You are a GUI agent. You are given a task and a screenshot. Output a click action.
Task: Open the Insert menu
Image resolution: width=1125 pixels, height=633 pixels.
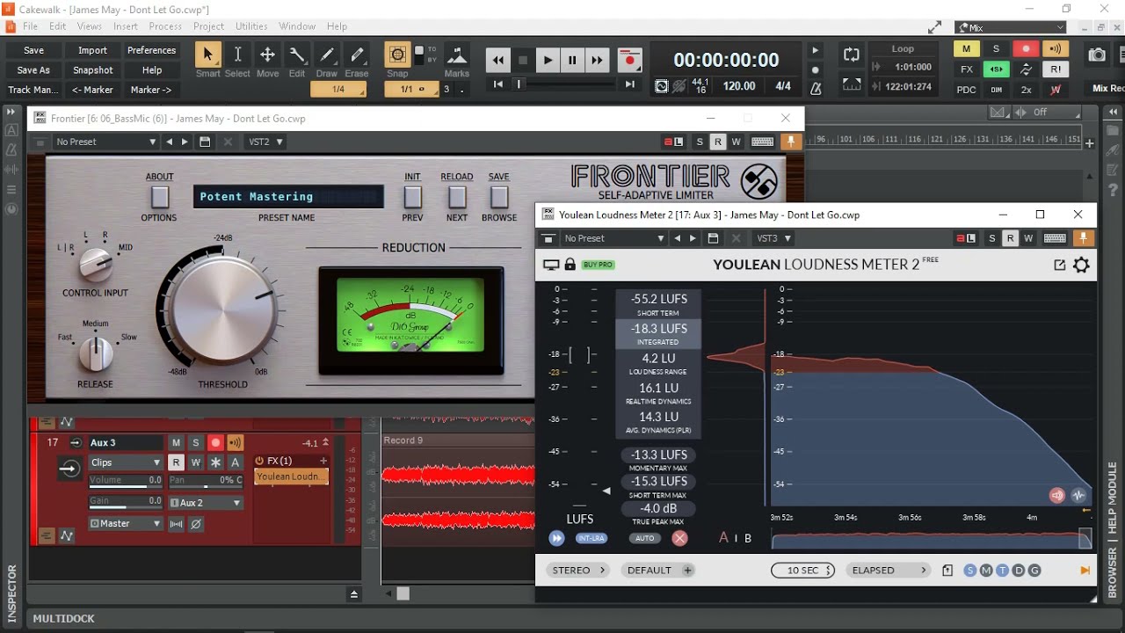coord(126,26)
